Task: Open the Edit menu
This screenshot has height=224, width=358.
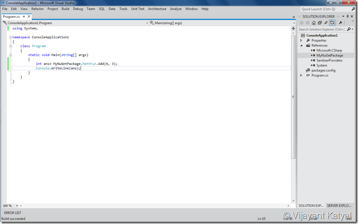Action: 14,9
